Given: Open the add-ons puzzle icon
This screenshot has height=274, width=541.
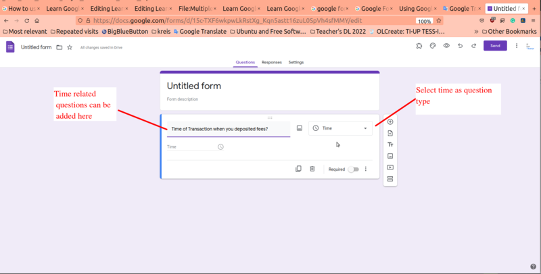Looking at the screenshot, I should click(x=419, y=46).
